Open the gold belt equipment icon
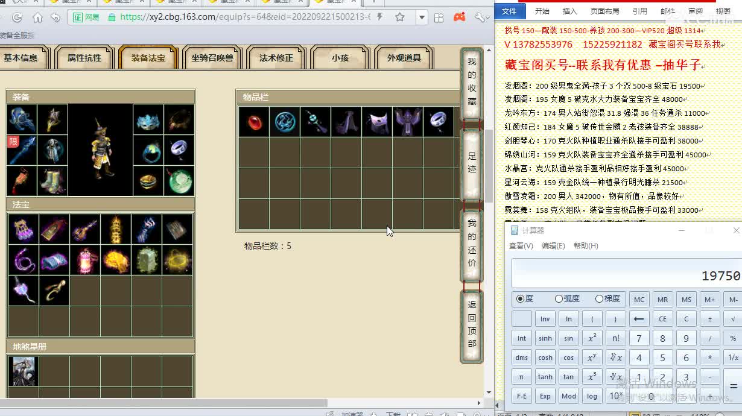 (148, 181)
